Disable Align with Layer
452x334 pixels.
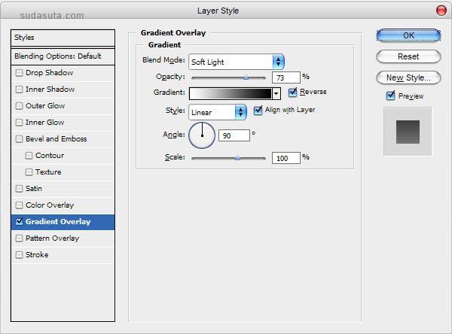pyautogui.click(x=258, y=110)
